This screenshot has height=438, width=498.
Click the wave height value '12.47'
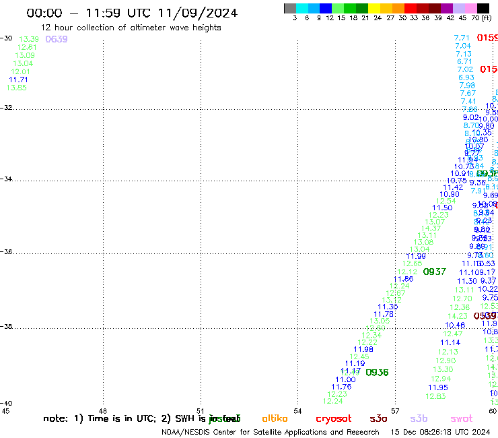pos(453,334)
